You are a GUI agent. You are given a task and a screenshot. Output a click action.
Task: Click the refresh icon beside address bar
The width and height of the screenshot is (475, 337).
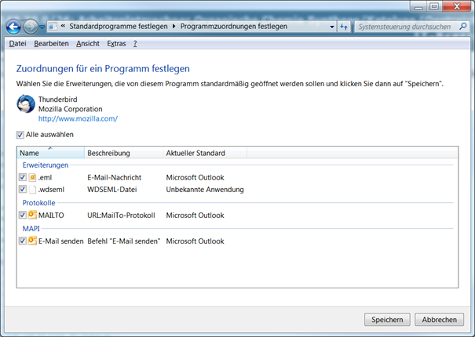tap(344, 27)
